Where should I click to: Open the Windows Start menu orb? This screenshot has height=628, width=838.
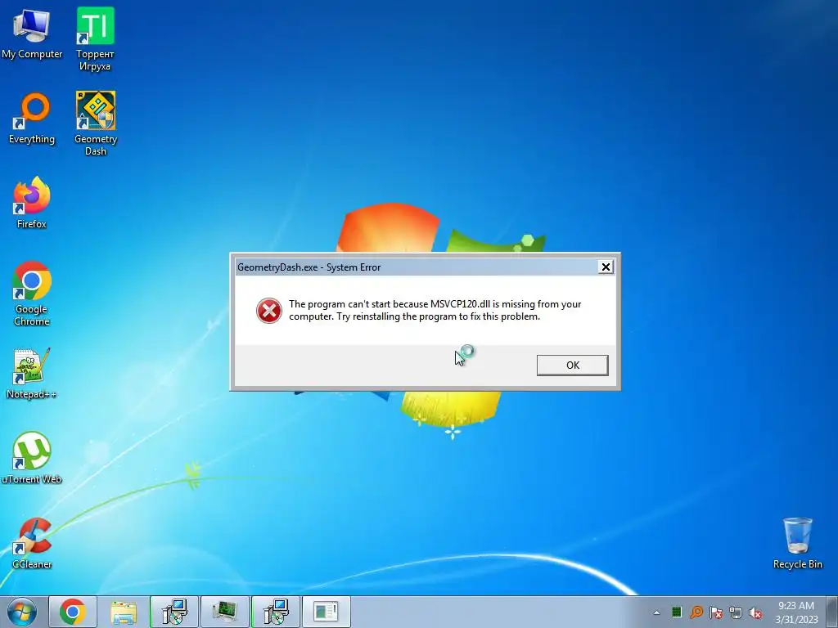click(22, 612)
